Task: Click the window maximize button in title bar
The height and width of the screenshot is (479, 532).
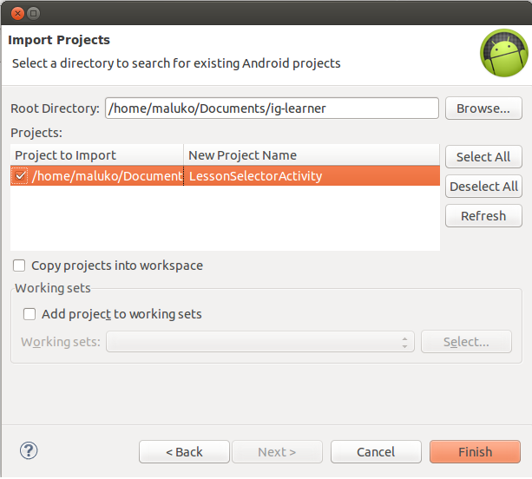Action: coord(33,14)
